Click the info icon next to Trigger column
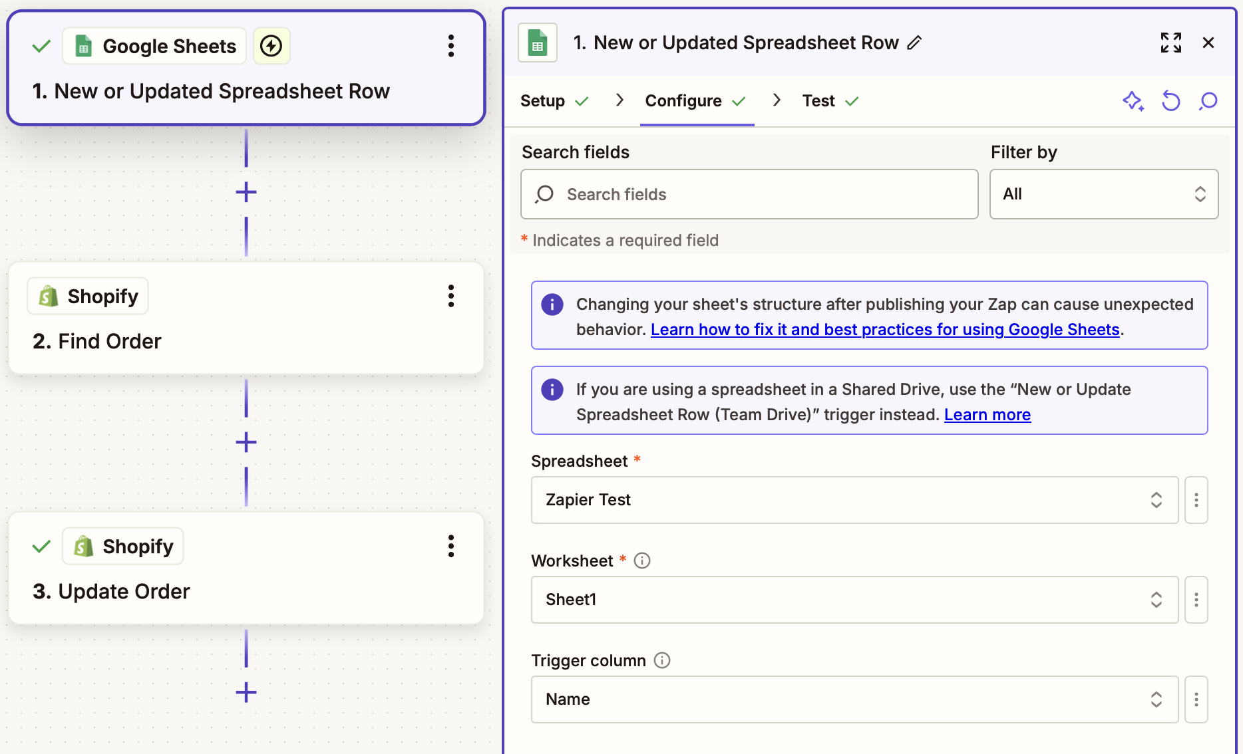Screen dimensions: 1243x754 tap(662, 660)
